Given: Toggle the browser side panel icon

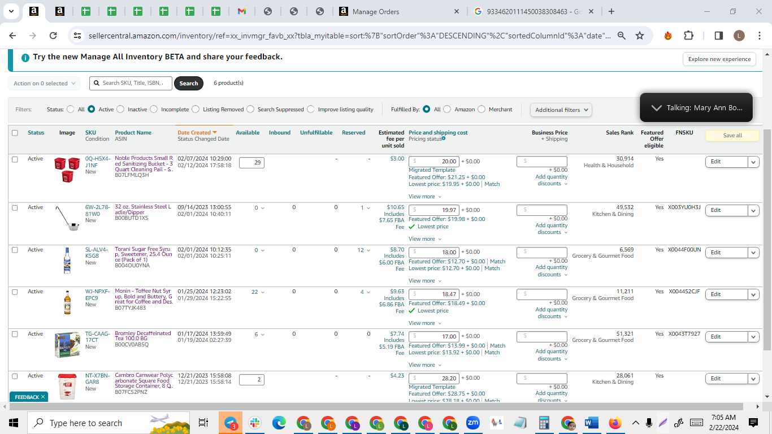Looking at the screenshot, I should tap(719, 36).
